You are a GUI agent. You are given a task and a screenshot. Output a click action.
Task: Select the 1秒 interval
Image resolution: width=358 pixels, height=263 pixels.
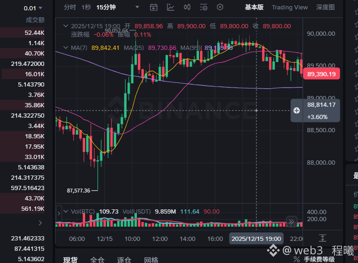(x=86, y=8)
